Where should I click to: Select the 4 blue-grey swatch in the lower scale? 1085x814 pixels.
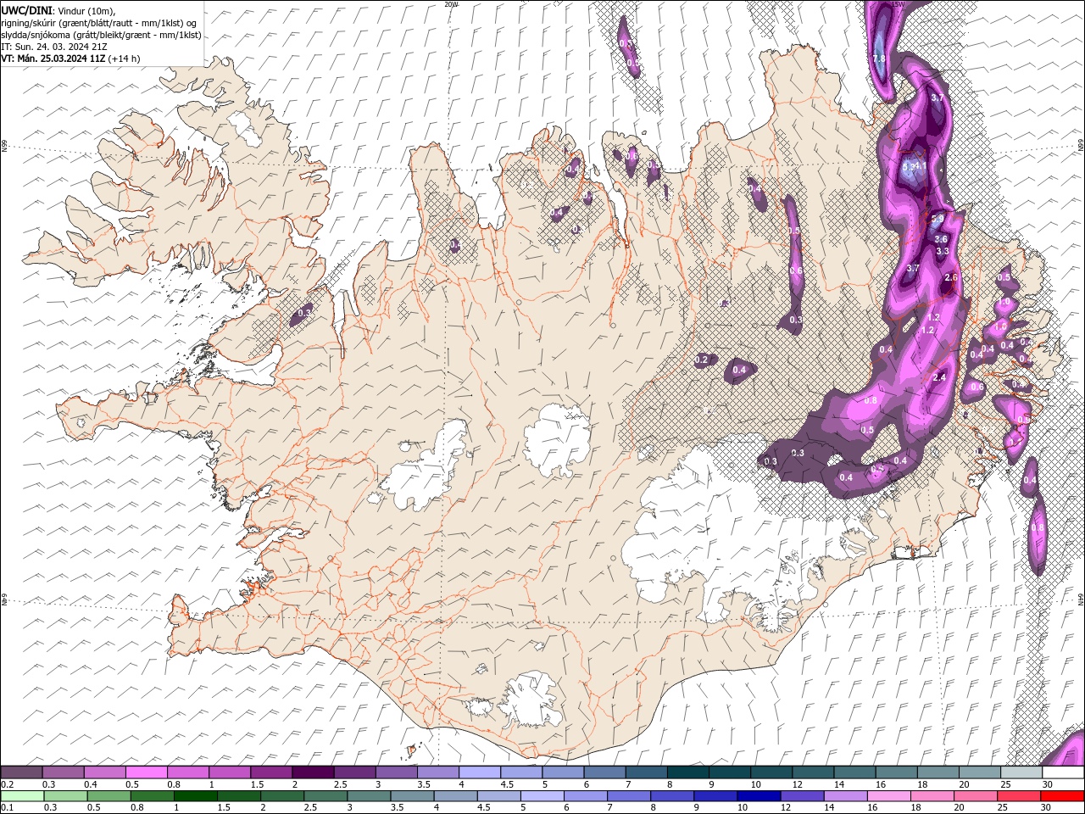point(454,796)
